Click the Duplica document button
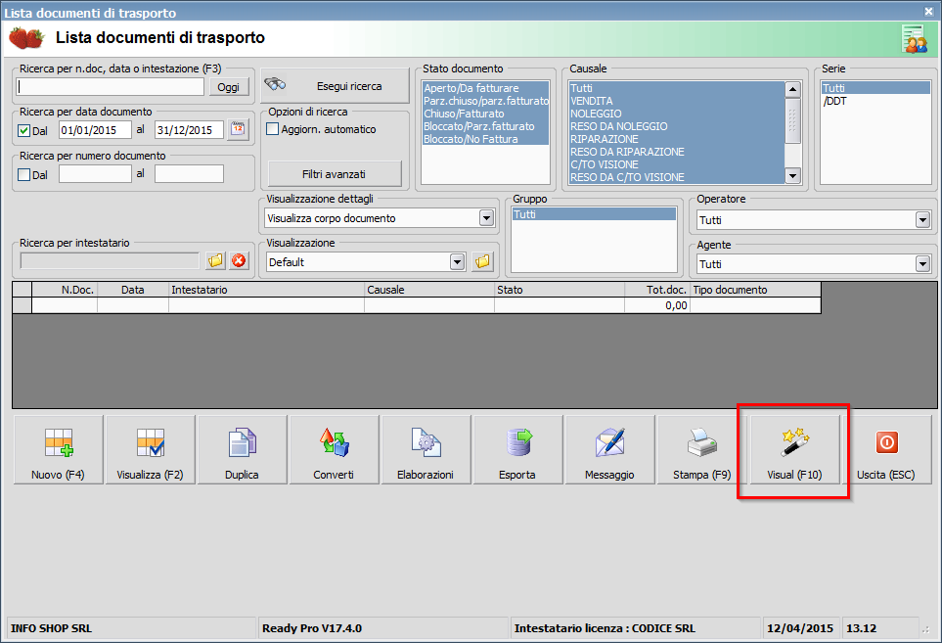Screen dimensions: 942x643 point(243,449)
